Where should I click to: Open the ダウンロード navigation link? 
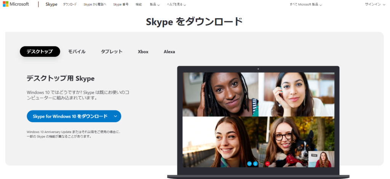[70, 4]
